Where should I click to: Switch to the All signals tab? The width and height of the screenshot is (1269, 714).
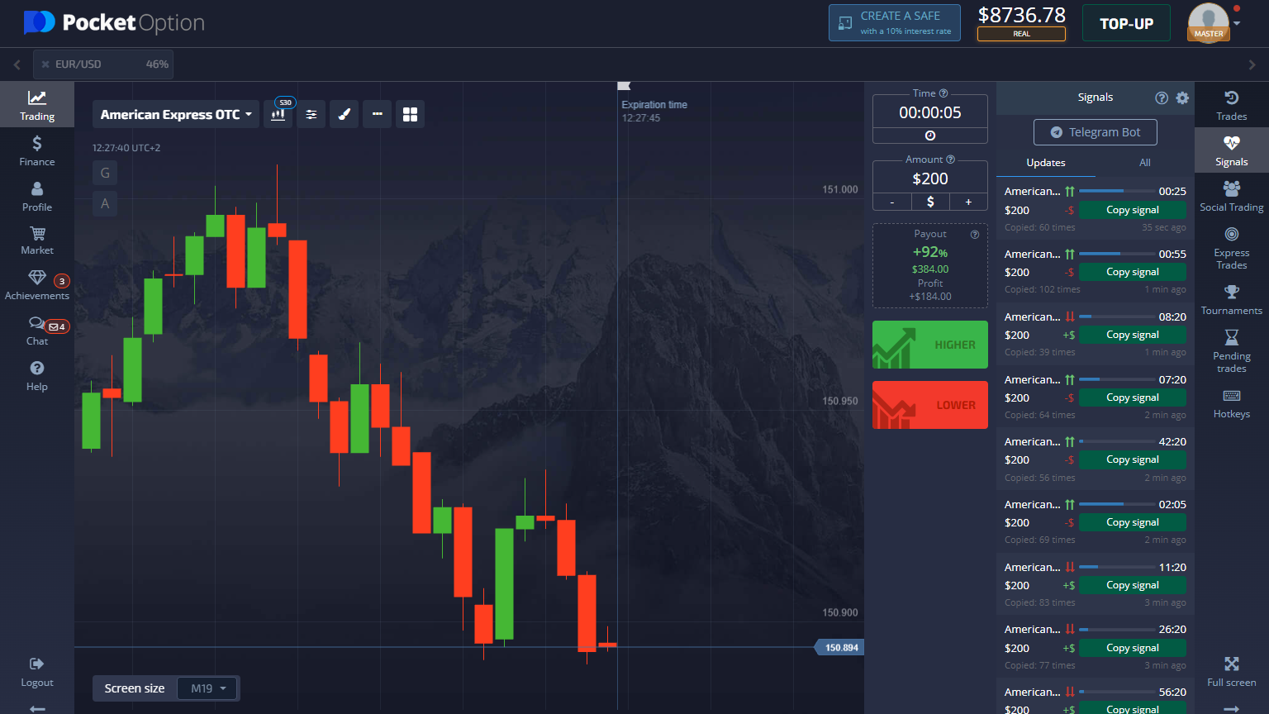point(1144,163)
